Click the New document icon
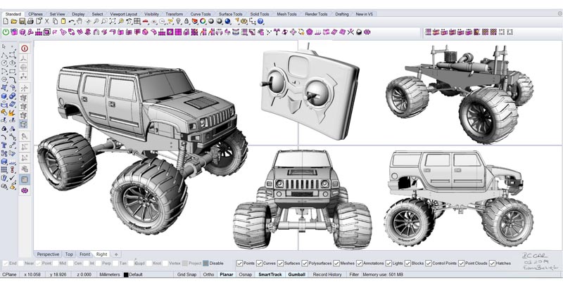Viewport: 563px width, 286px height. [x=6, y=22]
